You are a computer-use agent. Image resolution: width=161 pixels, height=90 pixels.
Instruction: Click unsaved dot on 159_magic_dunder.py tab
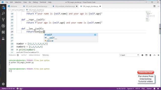(x=100, y=6)
